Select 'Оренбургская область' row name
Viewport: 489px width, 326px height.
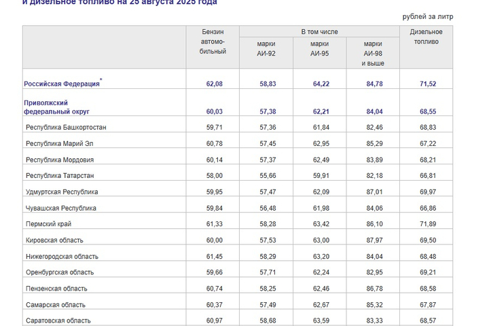pos(60,272)
